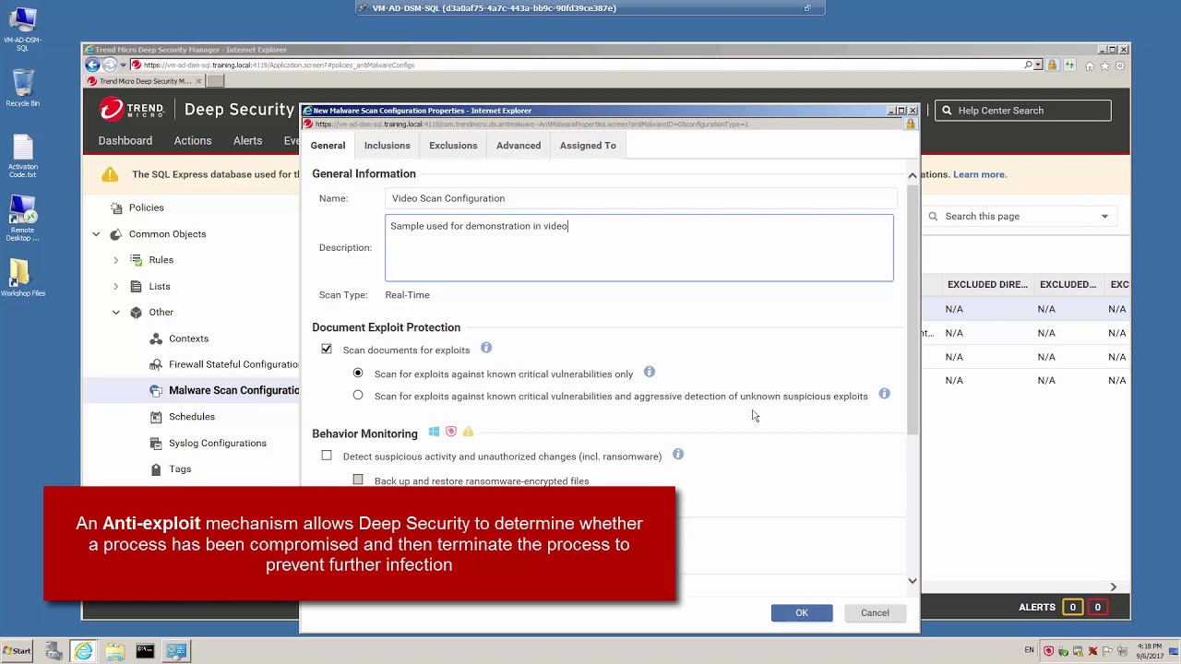Enable Detect suspicious activity and unauthorized changes
Image resolution: width=1181 pixels, height=664 pixels.
(x=327, y=456)
